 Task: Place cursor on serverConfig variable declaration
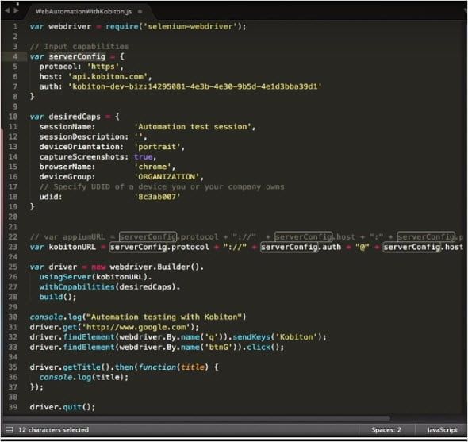coord(77,56)
